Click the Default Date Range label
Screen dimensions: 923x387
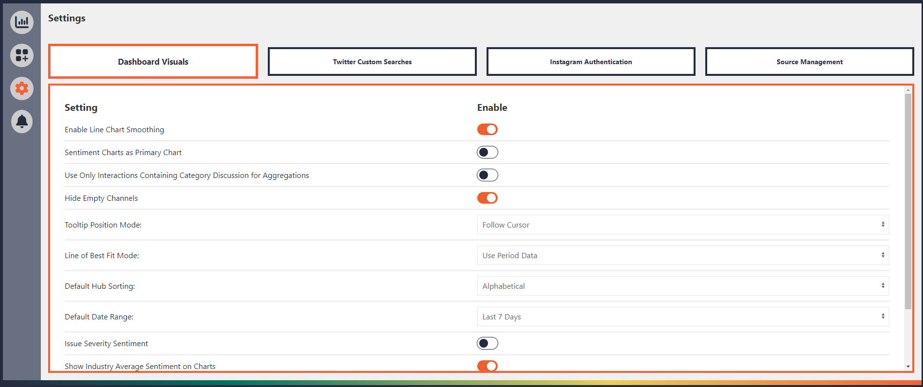tap(99, 317)
